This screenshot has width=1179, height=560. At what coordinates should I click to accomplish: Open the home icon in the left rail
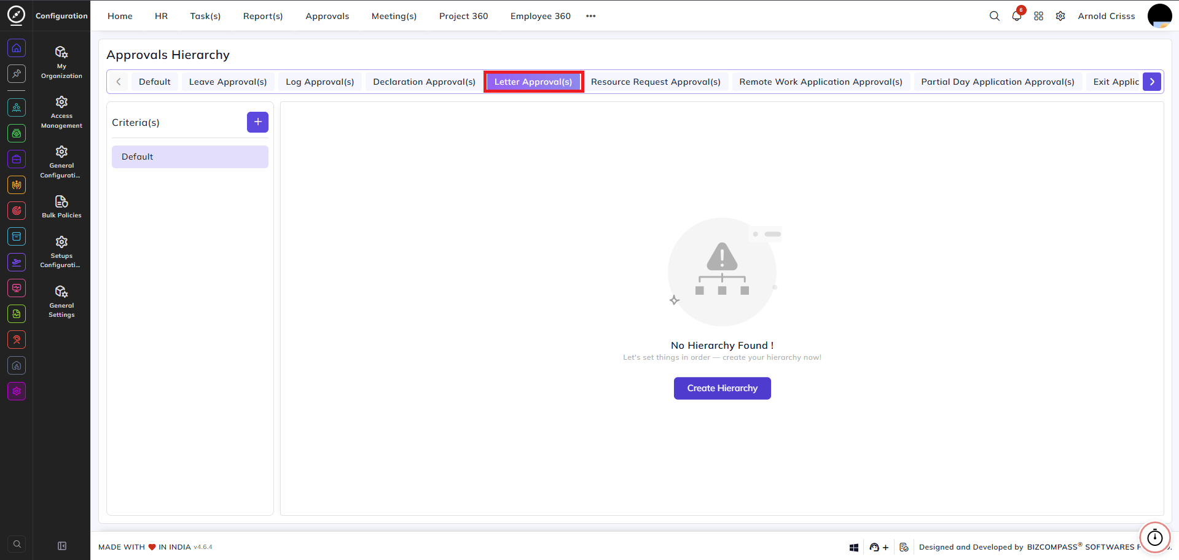pyautogui.click(x=17, y=48)
